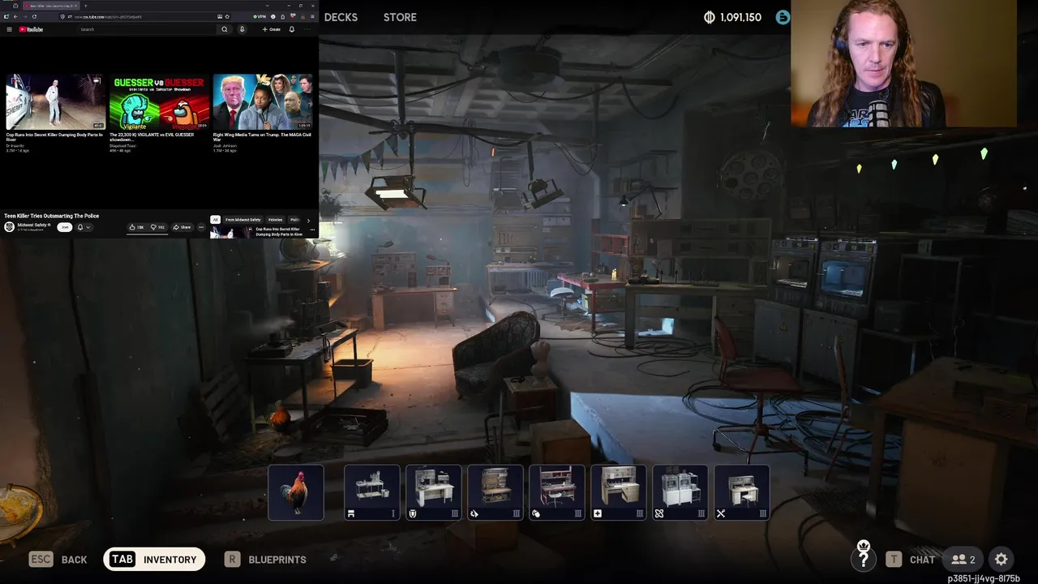Image resolution: width=1038 pixels, height=584 pixels.
Task: Open the party members icon showing 2
Action: click(x=963, y=559)
